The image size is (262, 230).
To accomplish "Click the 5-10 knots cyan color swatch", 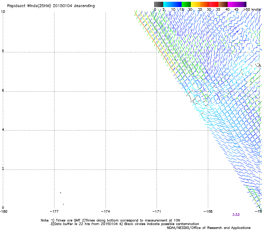I will pyautogui.click(x=168, y=4).
